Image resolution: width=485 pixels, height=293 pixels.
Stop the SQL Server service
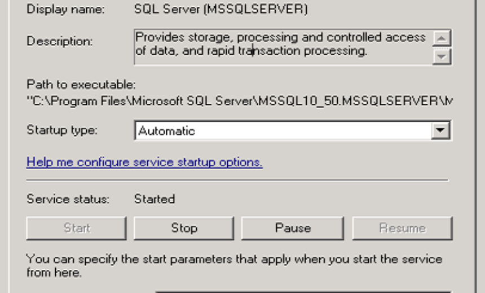tap(184, 228)
